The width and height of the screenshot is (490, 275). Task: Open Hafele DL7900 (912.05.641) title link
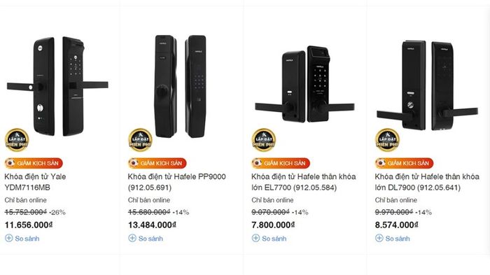click(x=427, y=182)
